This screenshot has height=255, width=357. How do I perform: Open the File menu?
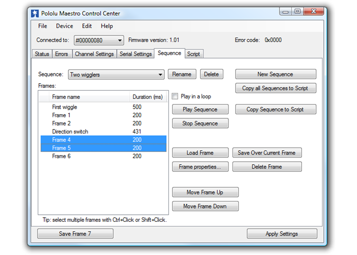click(x=42, y=26)
